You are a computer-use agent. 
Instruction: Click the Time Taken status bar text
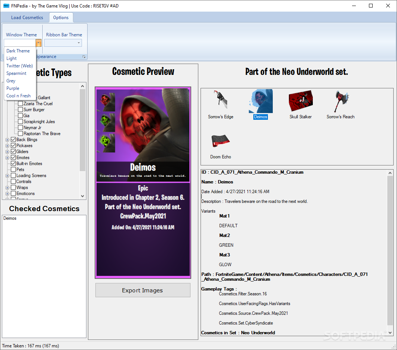coord(31,346)
